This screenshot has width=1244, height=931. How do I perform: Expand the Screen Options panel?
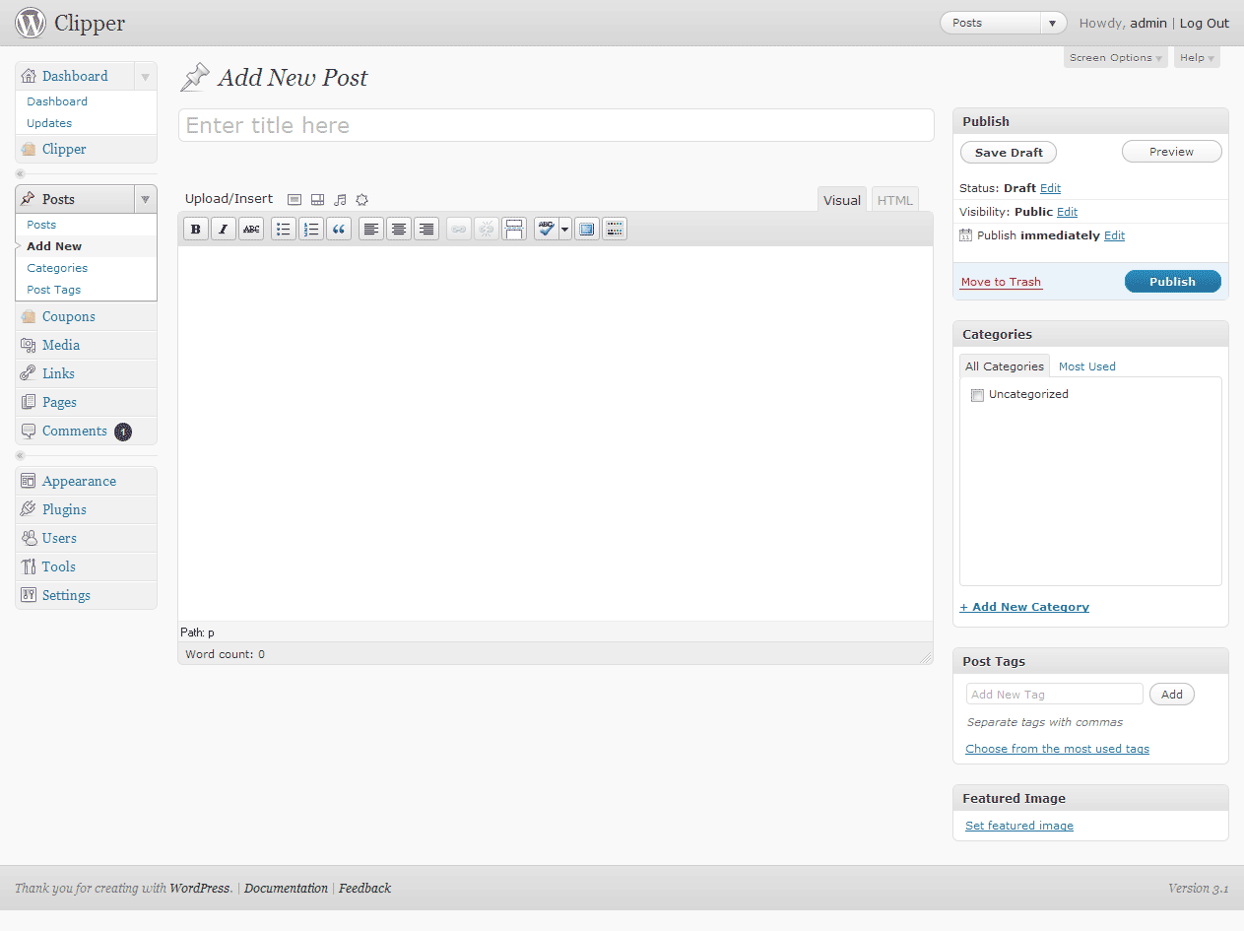coord(1115,58)
